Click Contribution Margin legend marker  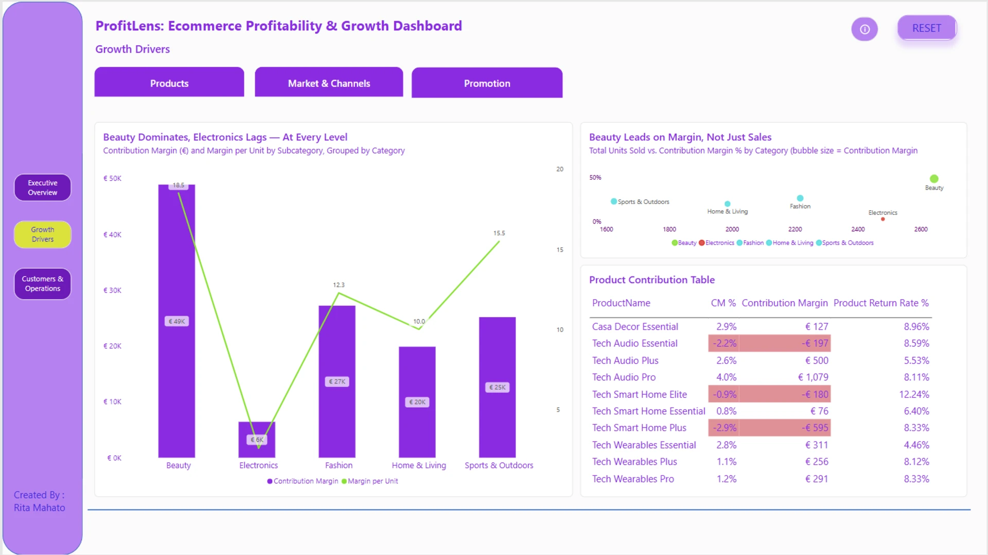(x=270, y=482)
